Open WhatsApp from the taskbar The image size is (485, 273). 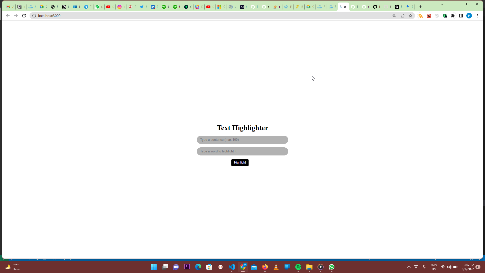[x=332, y=267]
